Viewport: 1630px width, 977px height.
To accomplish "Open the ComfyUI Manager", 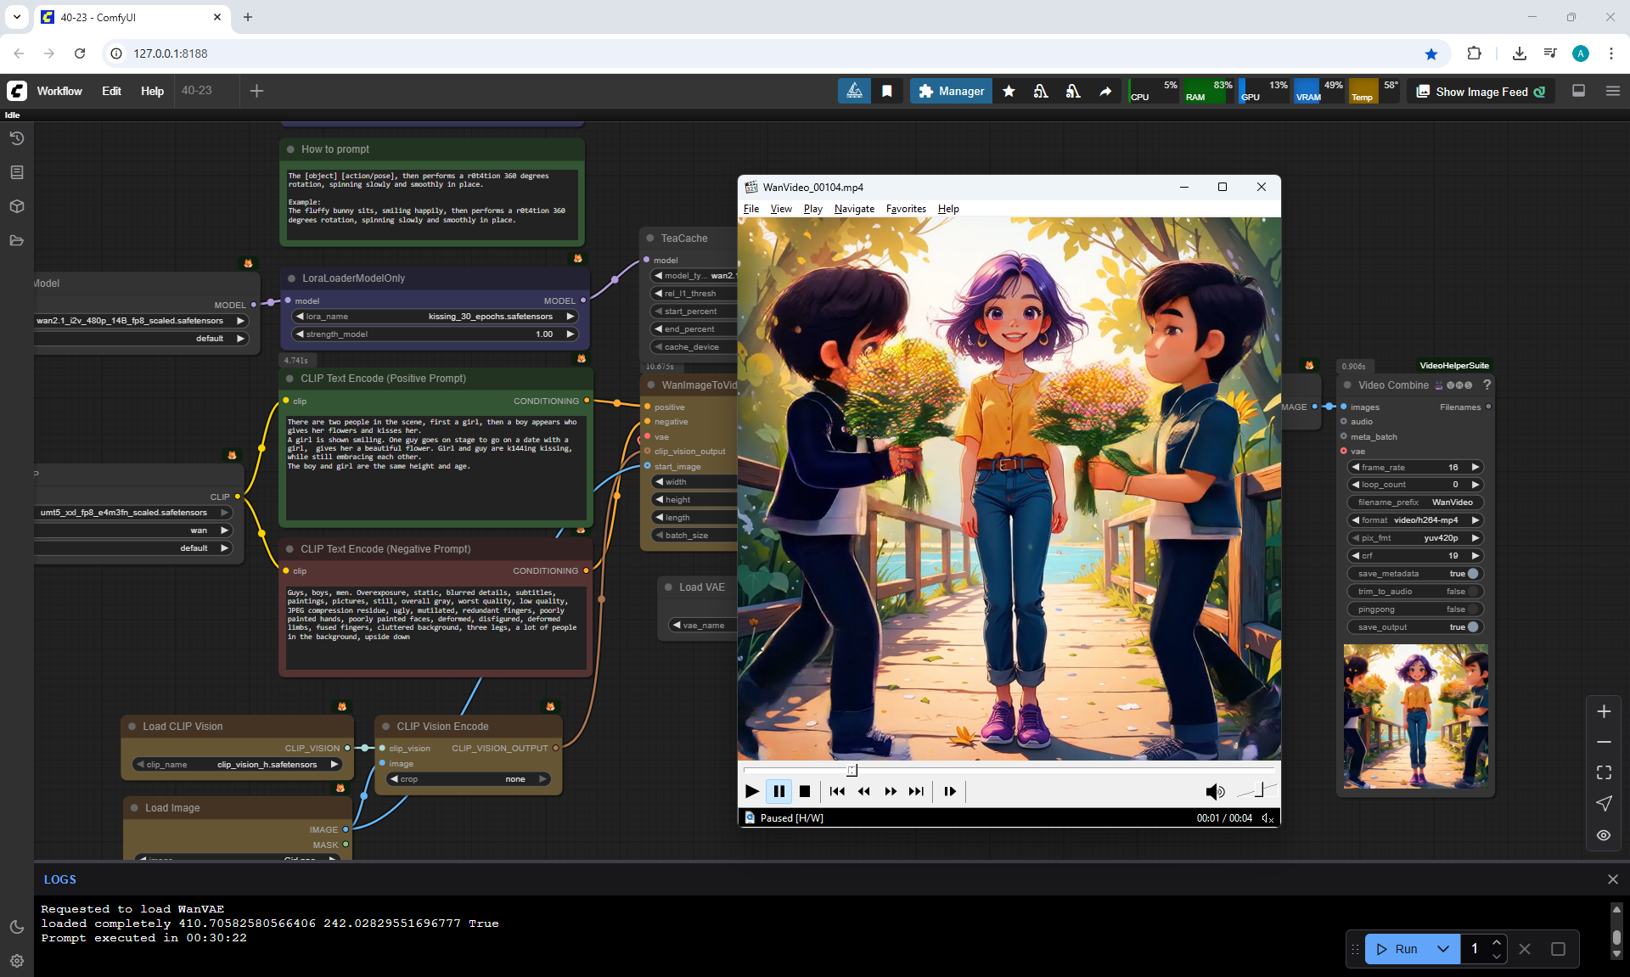I will point(951,91).
